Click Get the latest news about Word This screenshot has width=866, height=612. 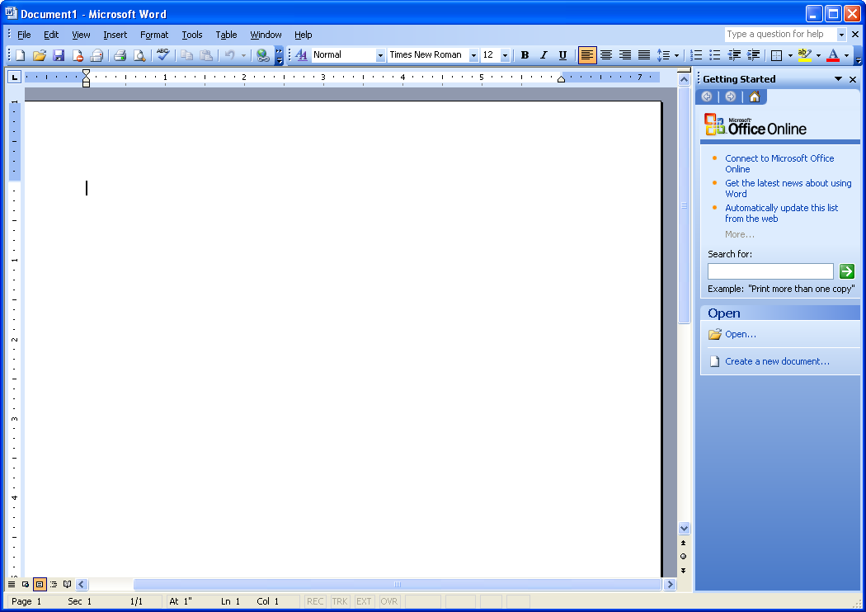[788, 188]
